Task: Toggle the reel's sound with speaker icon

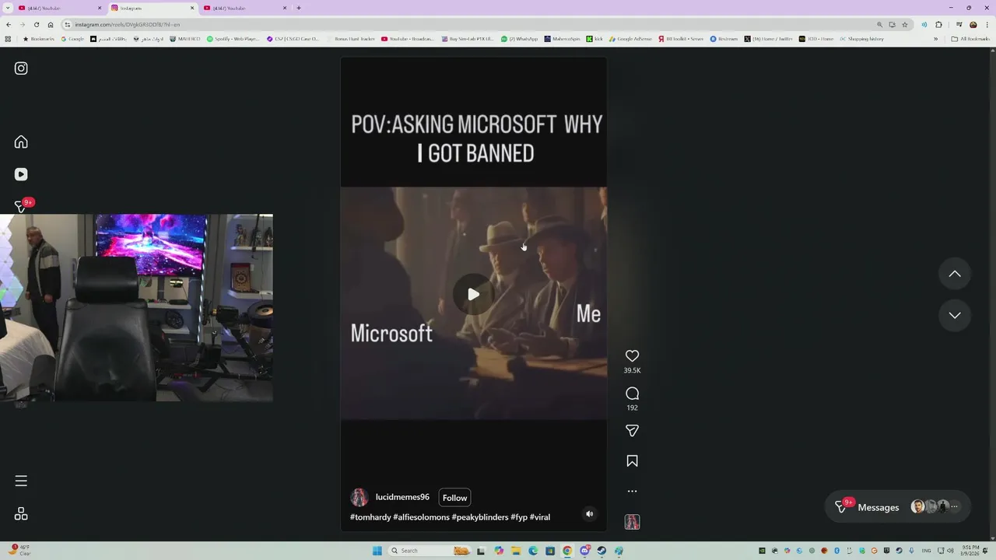Action: [589, 513]
